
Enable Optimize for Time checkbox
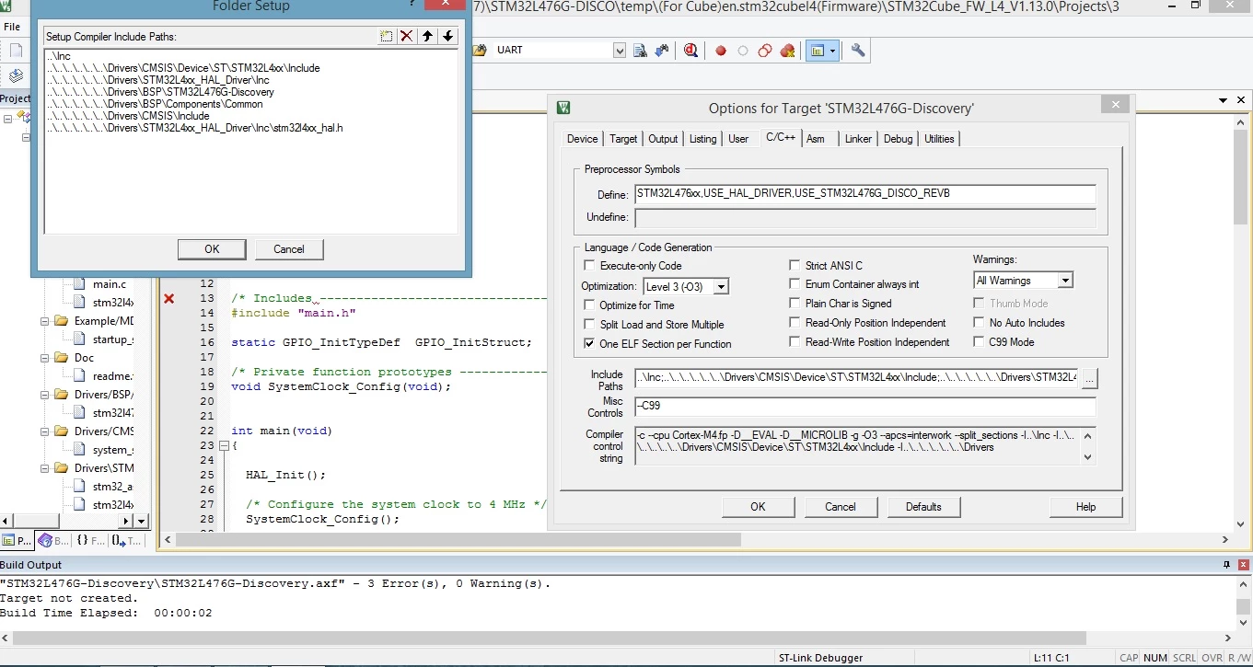tap(590, 305)
